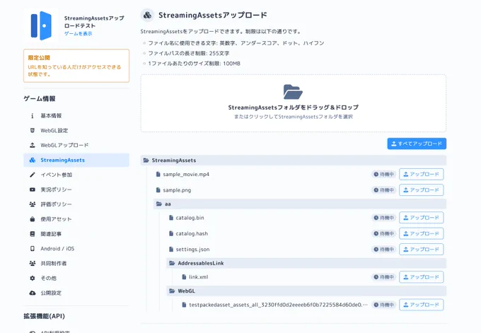Viewport: 481px width, 333px height.
Task: Click the bag icon beside 使用アセット
Action: tap(33, 219)
